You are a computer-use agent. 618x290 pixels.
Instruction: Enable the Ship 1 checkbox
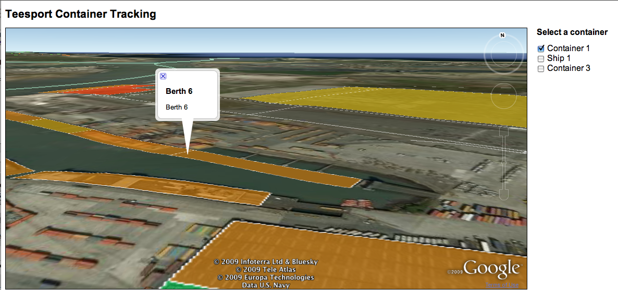[541, 58]
